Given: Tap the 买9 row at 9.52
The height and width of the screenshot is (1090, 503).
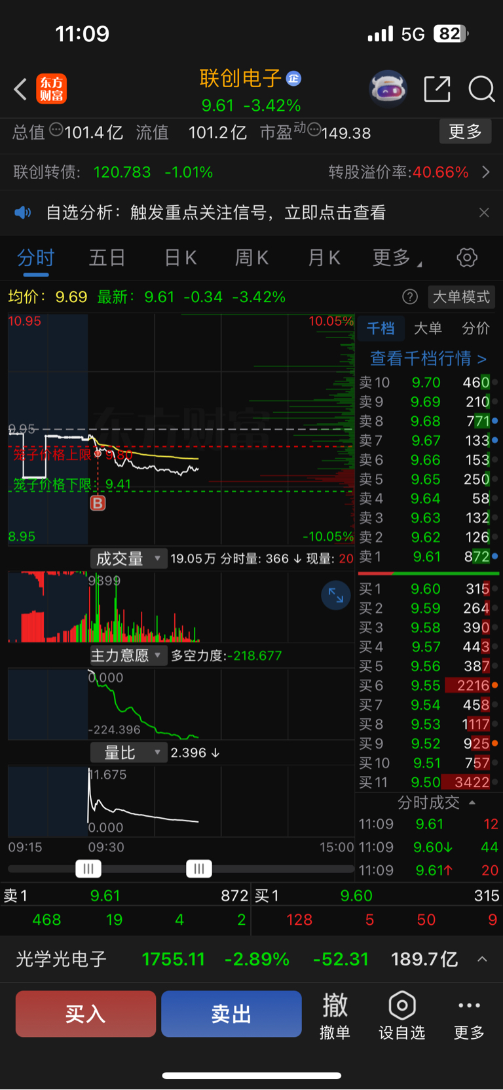Looking at the screenshot, I should (x=428, y=744).
